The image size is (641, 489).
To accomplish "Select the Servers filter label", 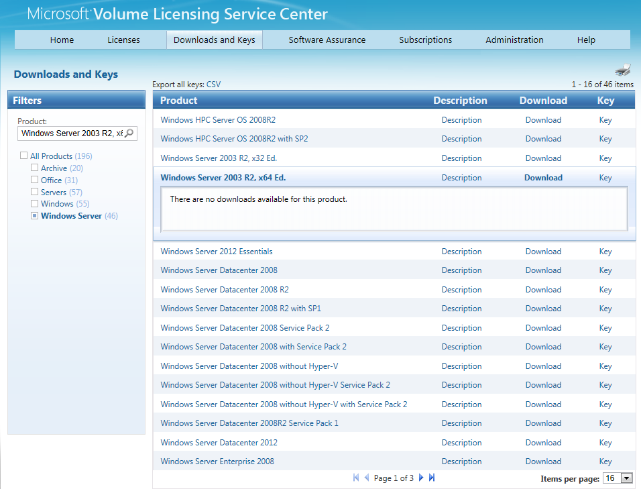I will [x=54, y=192].
